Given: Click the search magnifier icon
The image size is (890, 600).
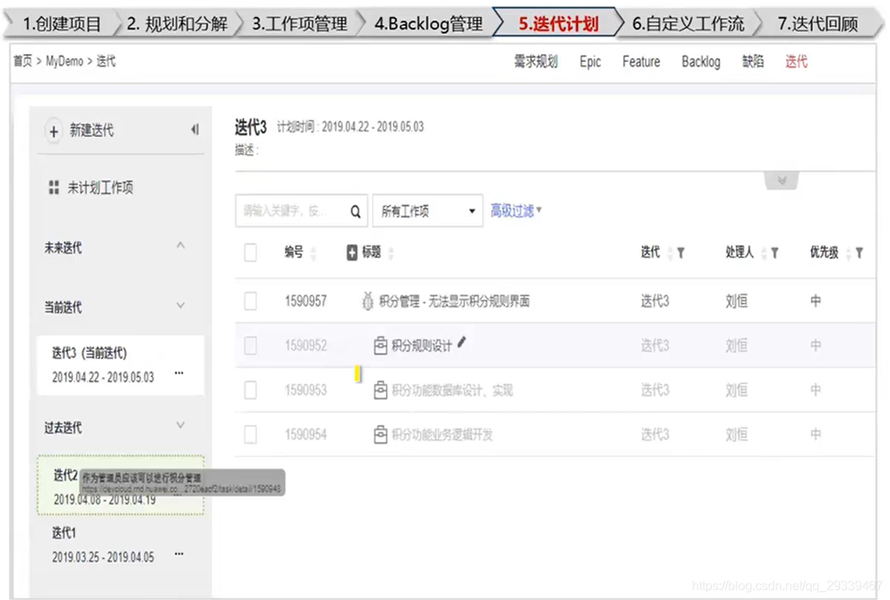Looking at the screenshot, I should [355, 211].
